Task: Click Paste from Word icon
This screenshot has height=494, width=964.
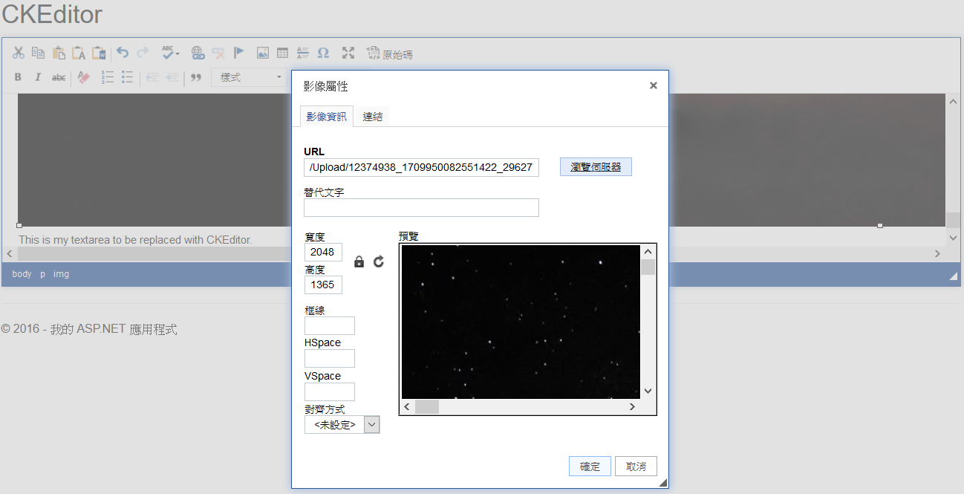Action: pyautogui.click(x=99, y=53)
